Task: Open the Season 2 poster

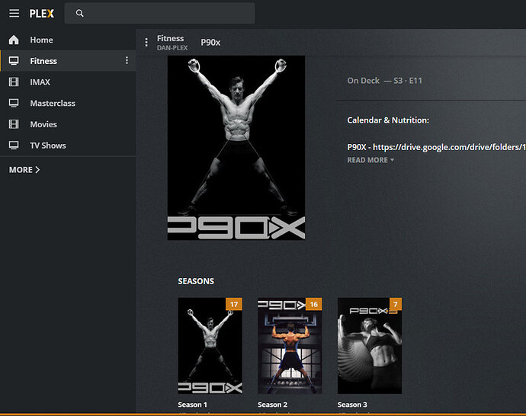Action: point(290,346)
